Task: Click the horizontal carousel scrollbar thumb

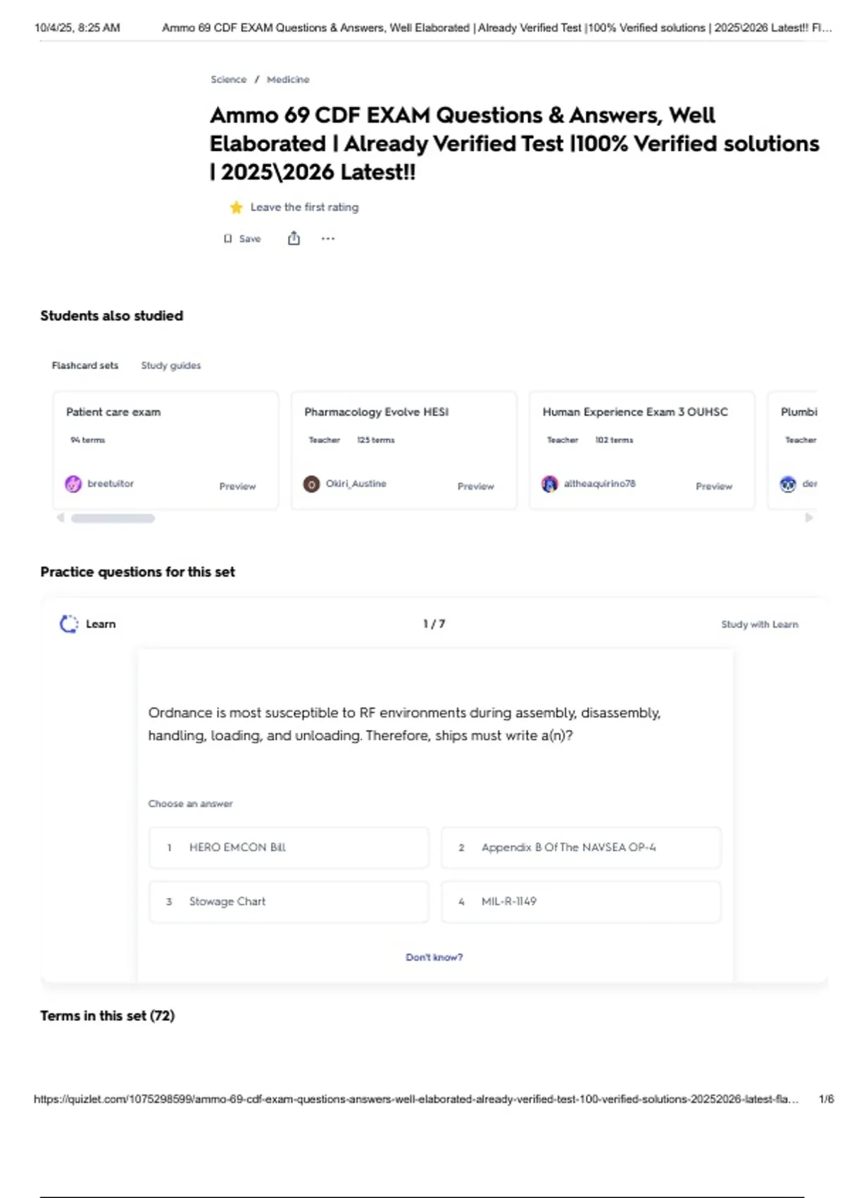Action: coord(113,518)
